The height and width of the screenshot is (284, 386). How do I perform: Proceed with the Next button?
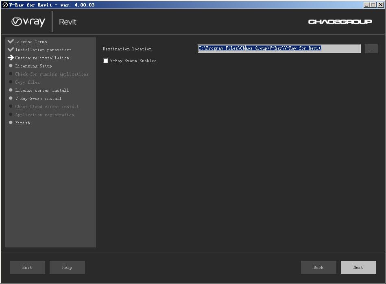358,267
